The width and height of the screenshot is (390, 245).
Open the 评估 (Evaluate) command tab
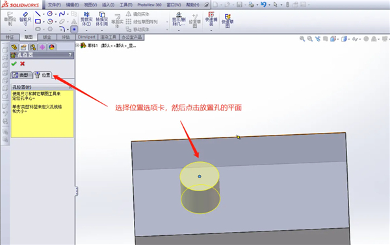[66, 37]
